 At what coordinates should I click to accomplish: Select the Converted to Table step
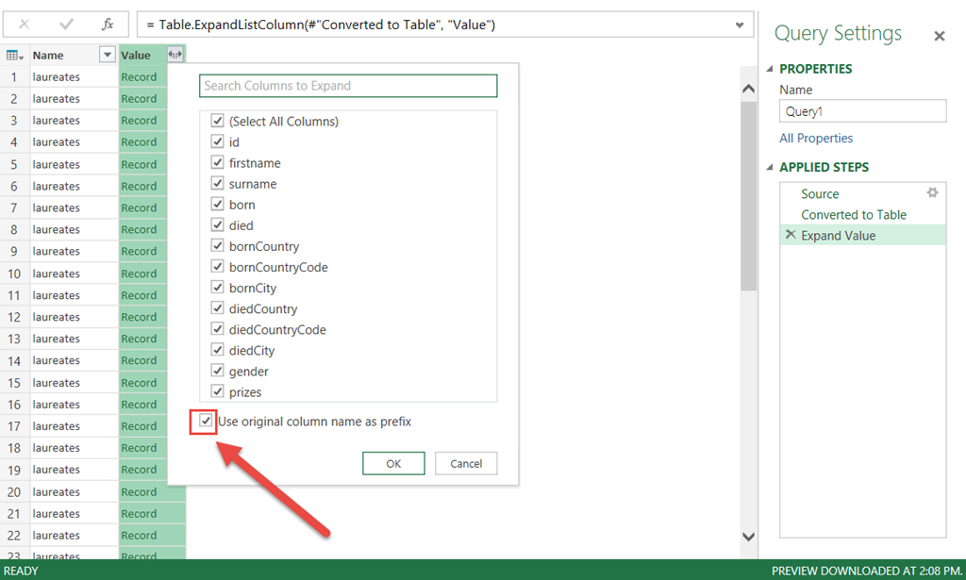[853, 215]
